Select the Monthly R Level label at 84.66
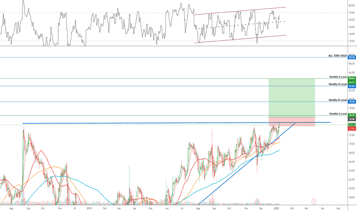 338,77
